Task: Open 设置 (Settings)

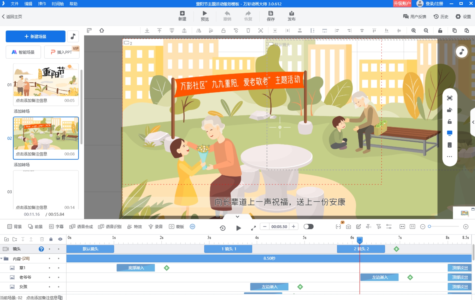Action: pos(463,16)
